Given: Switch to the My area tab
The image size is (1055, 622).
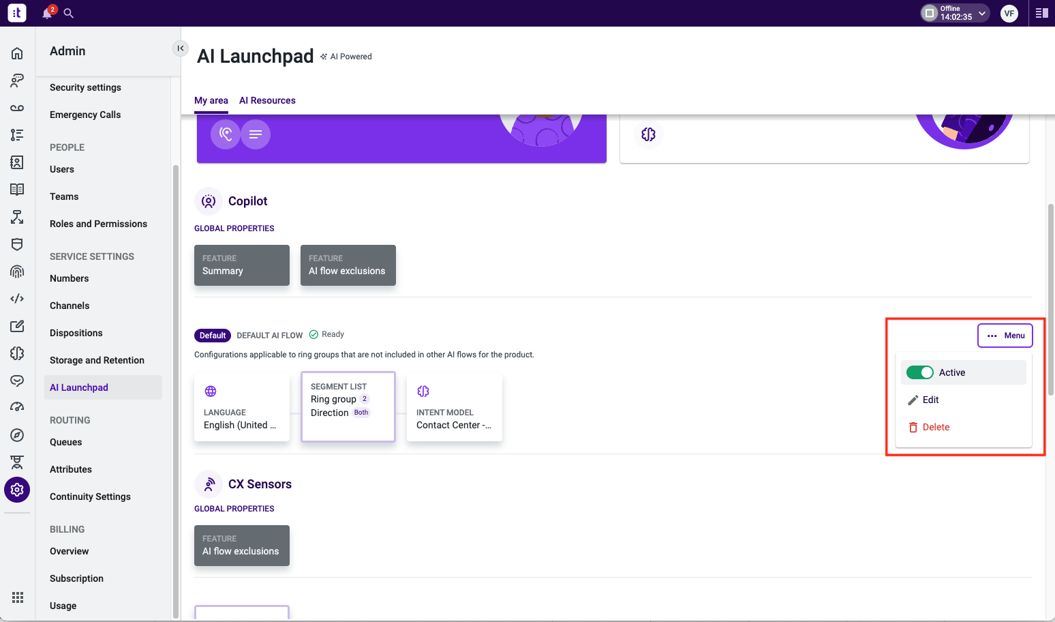Looking at the screenshot, I should point(211,100).
